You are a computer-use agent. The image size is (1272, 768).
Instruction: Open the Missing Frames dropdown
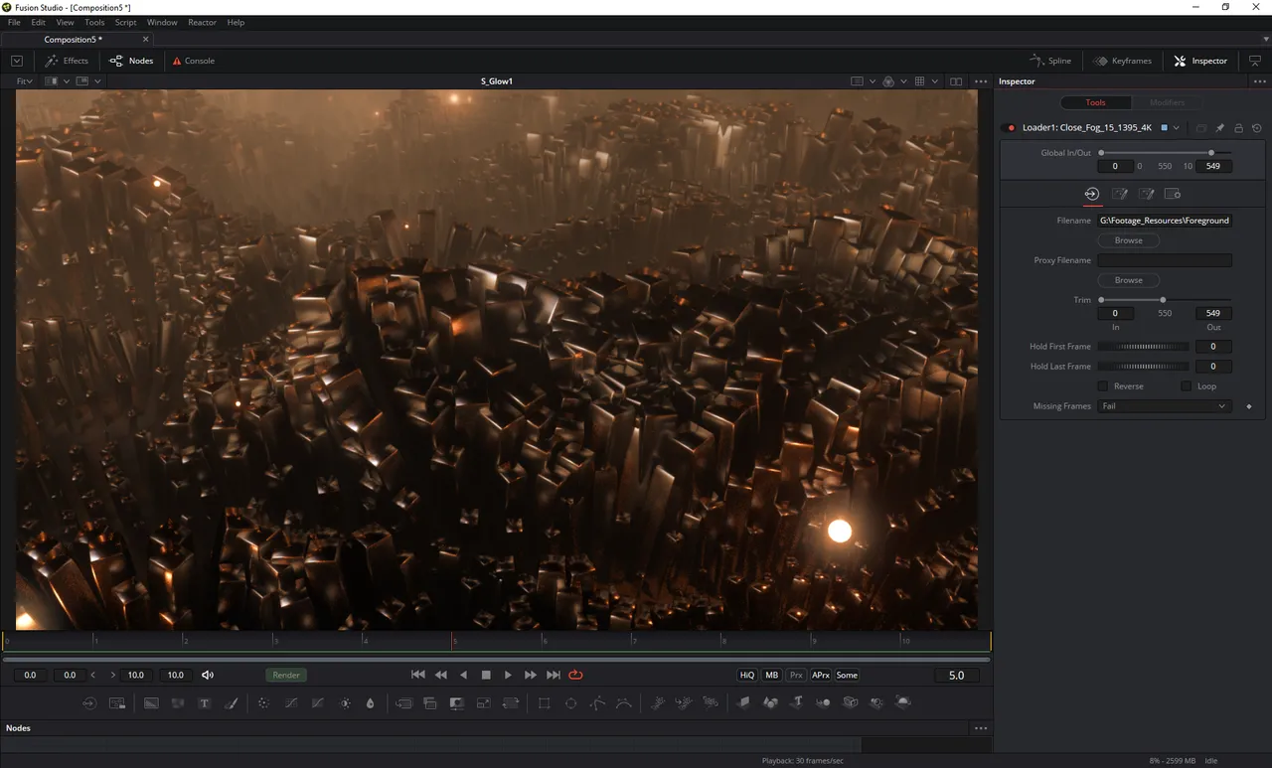tap(1165, 406)
